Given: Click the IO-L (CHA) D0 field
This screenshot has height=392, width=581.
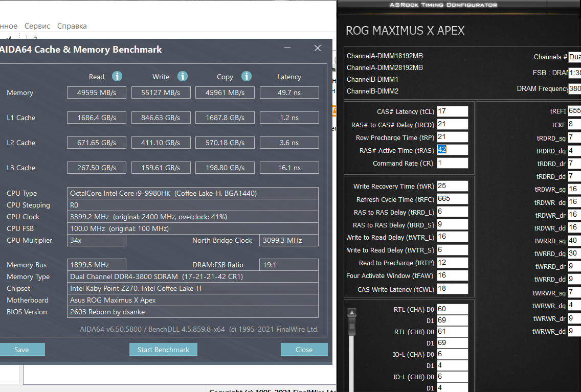Looking at the screenshot, I should pyautogui.click(x=453, y=354).
